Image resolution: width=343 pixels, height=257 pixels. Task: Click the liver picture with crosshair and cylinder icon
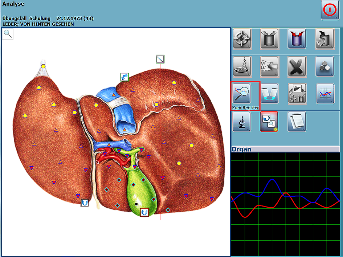click(x=297, y=94)
